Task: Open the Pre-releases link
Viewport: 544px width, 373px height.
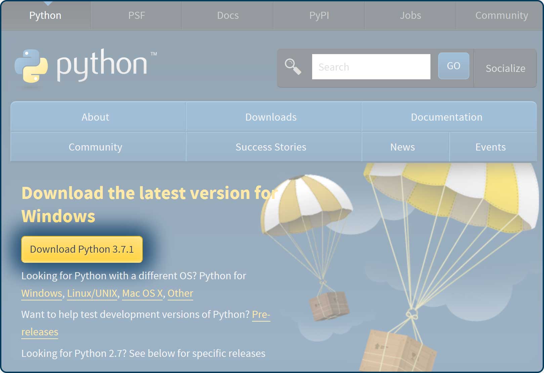Action: tap(261, 315)
